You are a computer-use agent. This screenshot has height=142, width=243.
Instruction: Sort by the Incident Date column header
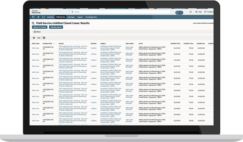tap(48, 43)
